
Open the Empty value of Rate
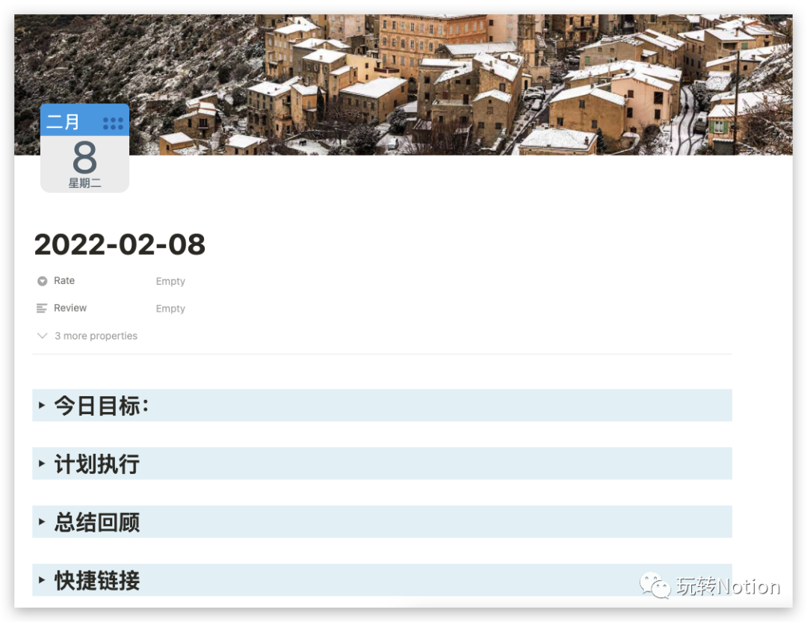(x=170, y=281)
